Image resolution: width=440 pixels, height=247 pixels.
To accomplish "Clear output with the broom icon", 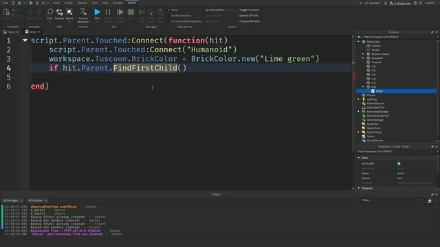I will 429,200.
